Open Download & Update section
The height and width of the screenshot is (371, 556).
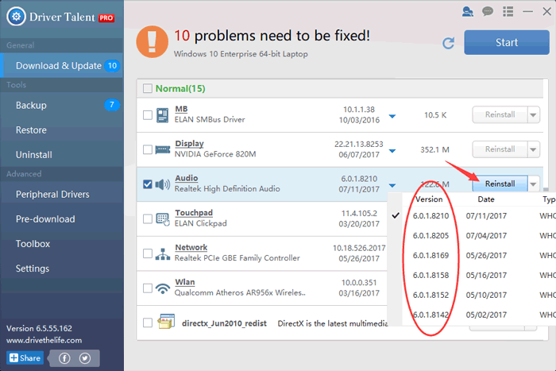click(62, 66)
